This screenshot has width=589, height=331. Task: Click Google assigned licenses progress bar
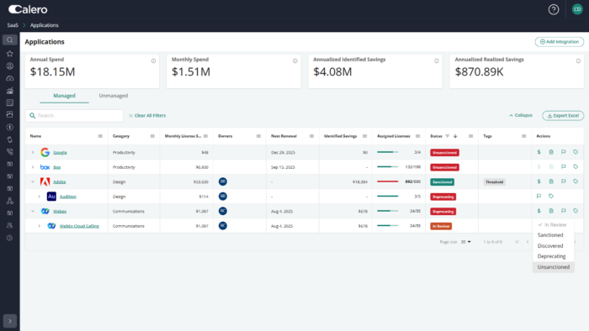pos(387,152)
